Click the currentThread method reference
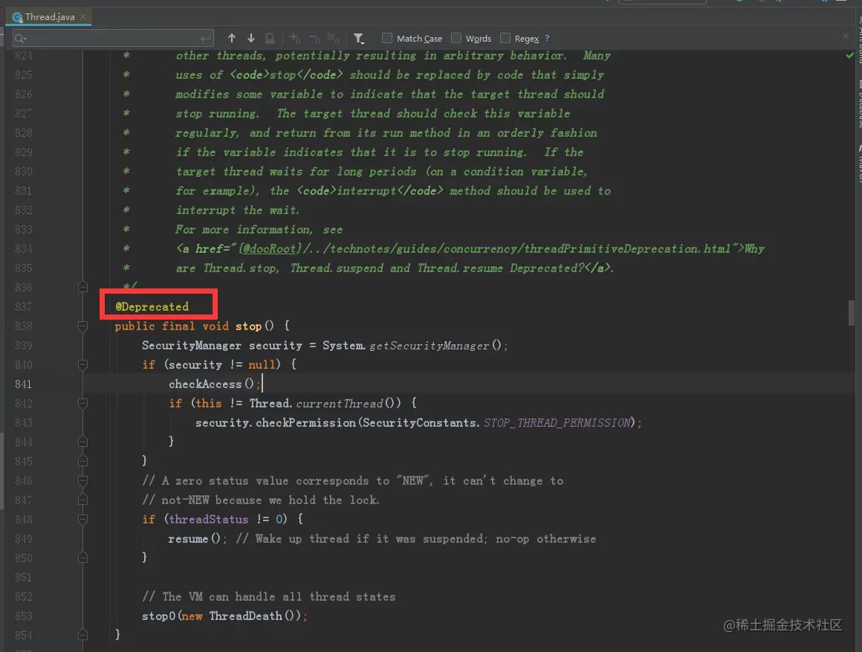 339,403
